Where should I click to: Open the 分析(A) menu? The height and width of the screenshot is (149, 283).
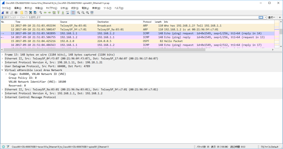[x=64, y=8]
